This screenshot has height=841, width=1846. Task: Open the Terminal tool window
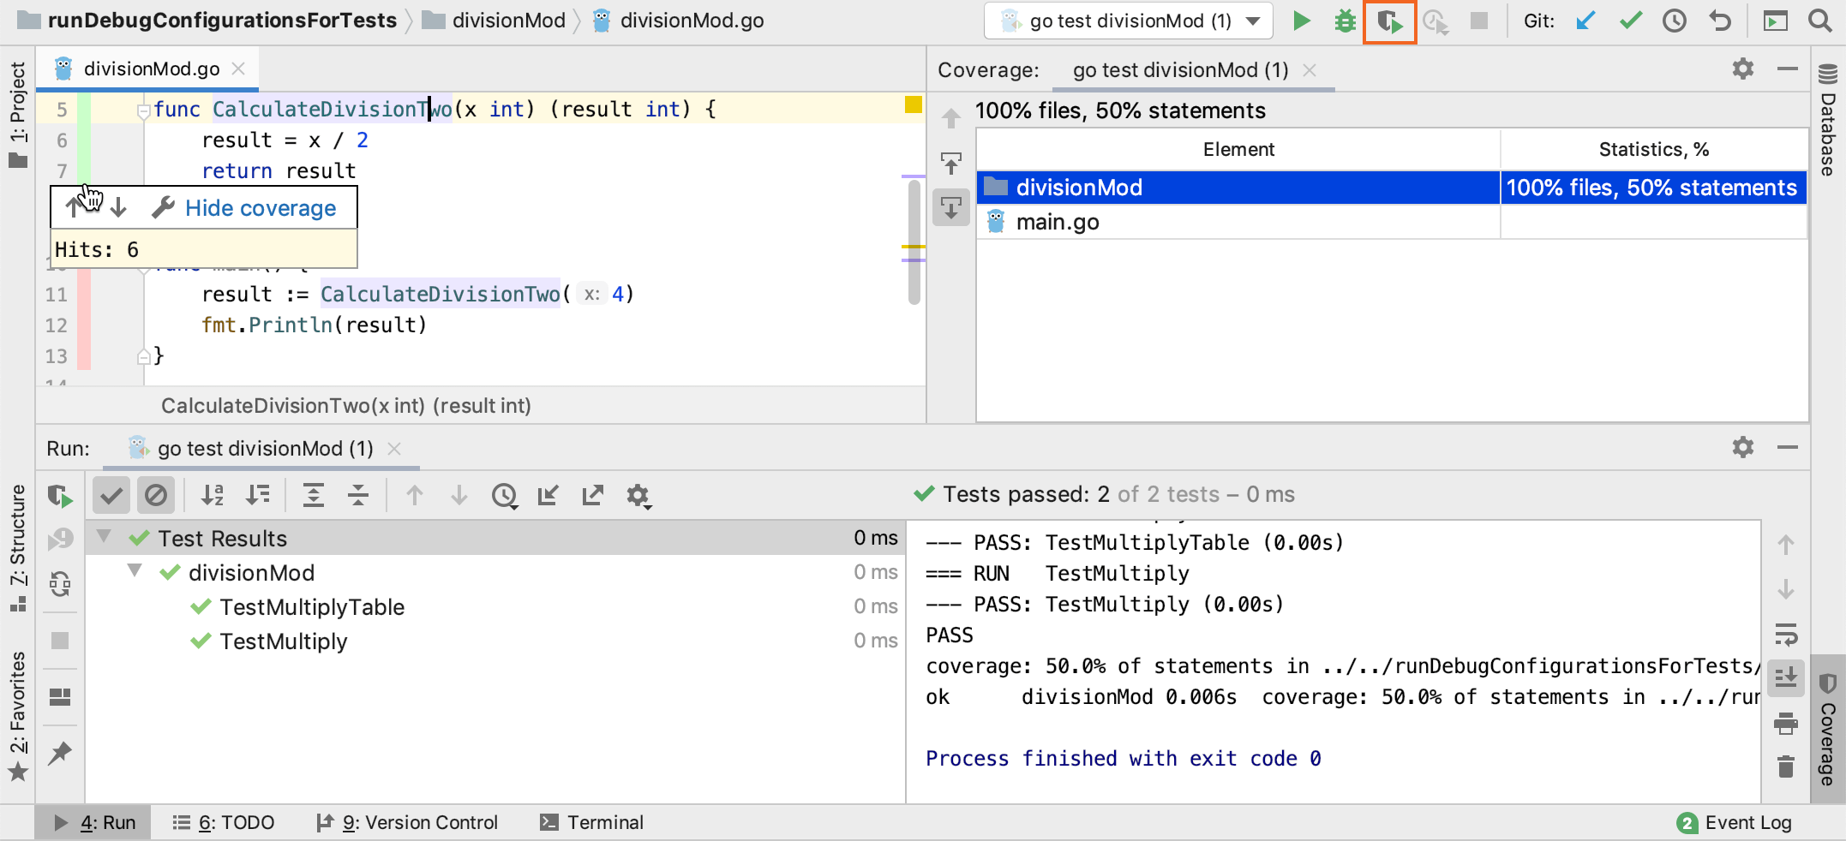click(591, 822)
